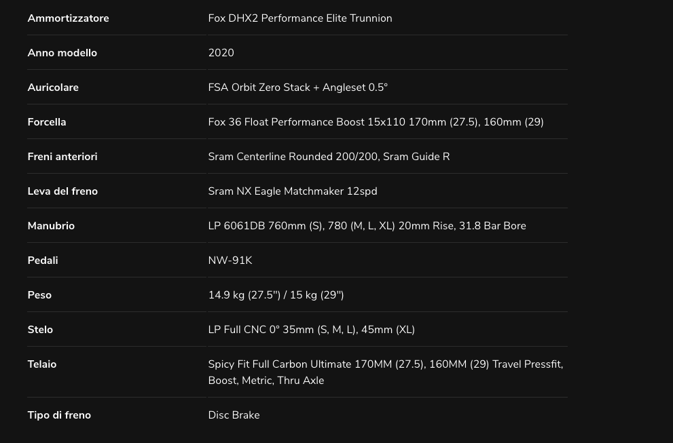Click the 2020 model year value
This screenshot has height=443, width=673.
221,53
